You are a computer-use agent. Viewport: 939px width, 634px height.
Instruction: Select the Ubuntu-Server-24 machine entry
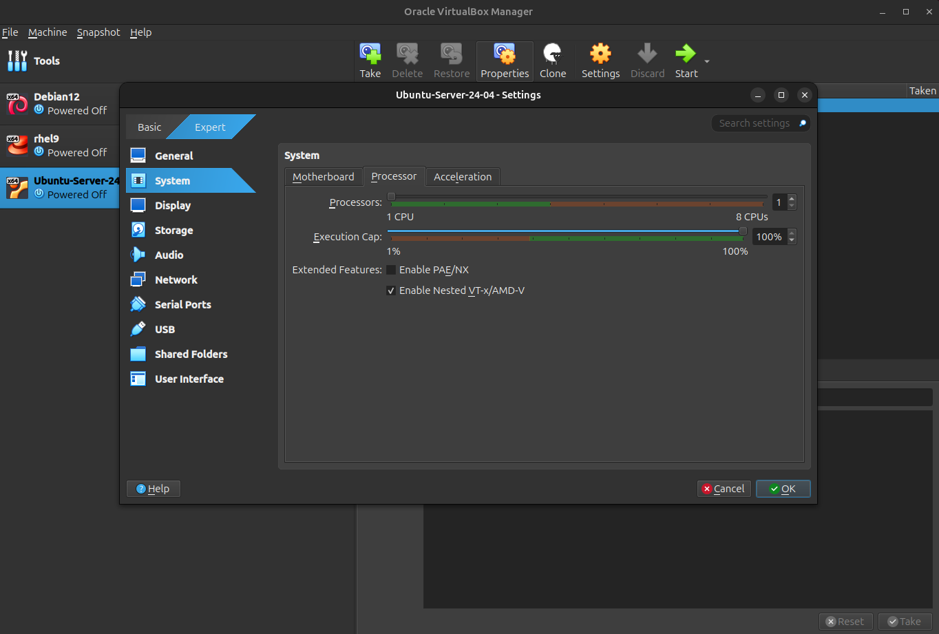click(60, 187)
